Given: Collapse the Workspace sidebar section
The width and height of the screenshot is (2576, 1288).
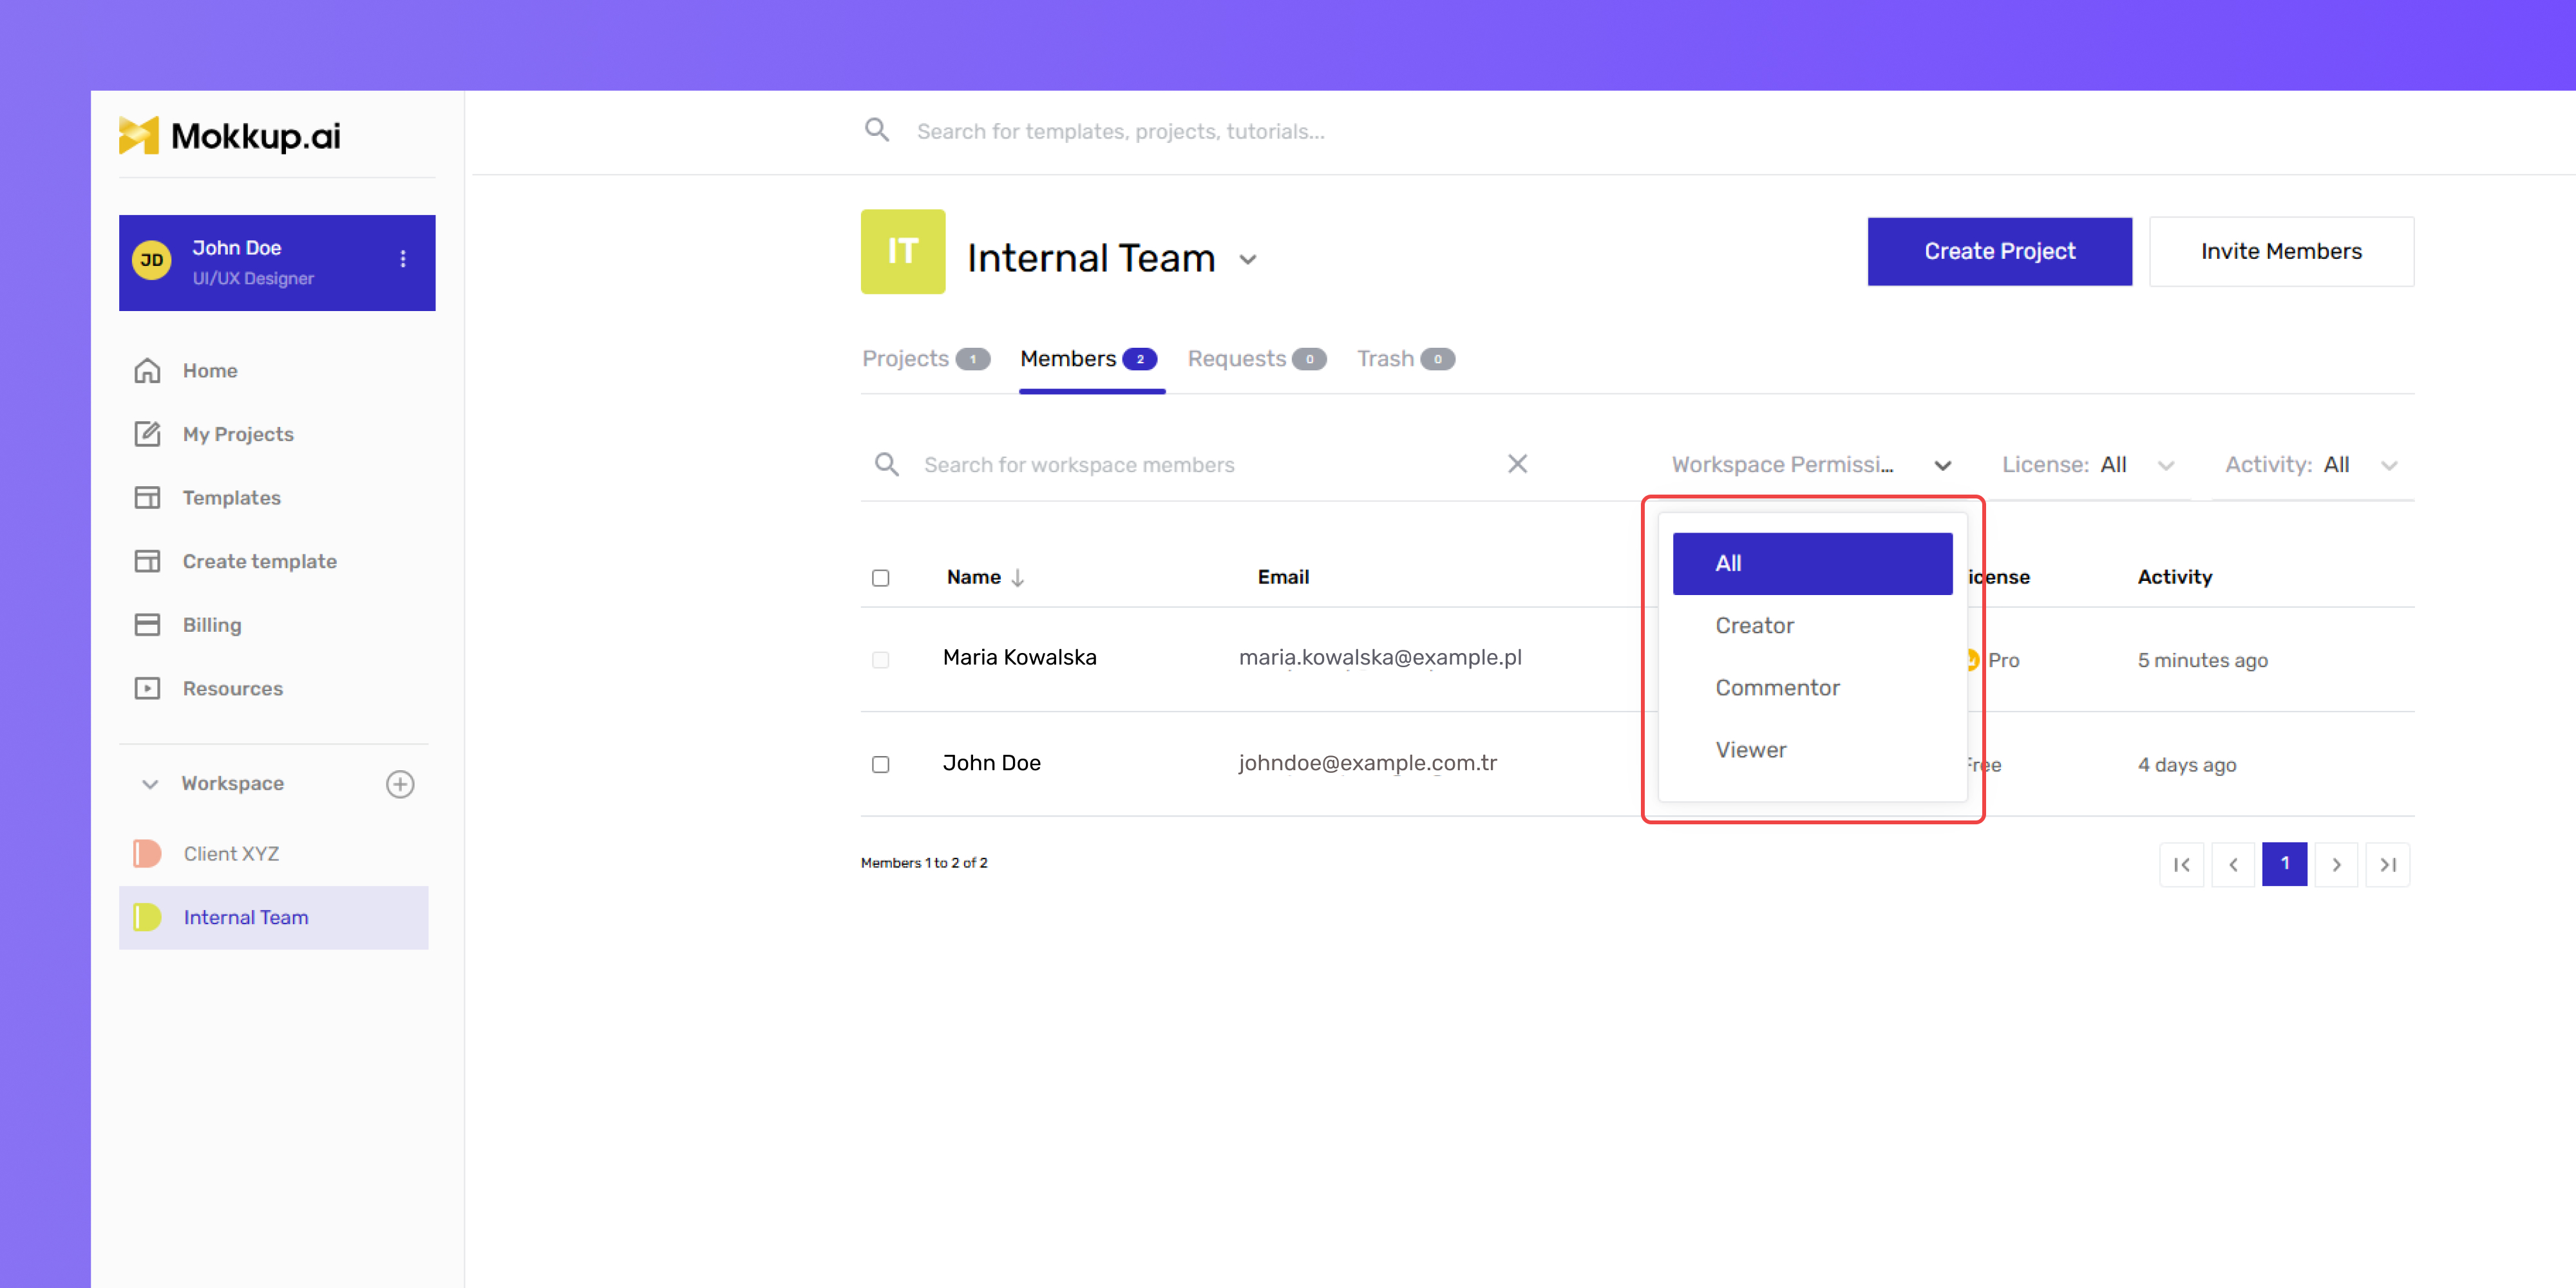Looking at the screenshot, I should pyautogui.click(x=150, y=784).
